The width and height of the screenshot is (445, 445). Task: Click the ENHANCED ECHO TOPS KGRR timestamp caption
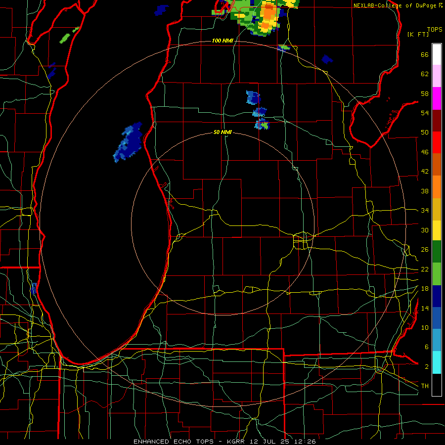tap(224, 442)
